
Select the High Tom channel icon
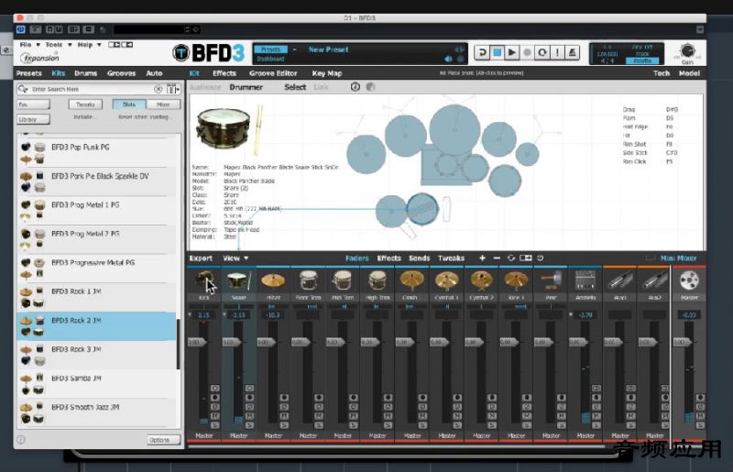click(377, 280)
